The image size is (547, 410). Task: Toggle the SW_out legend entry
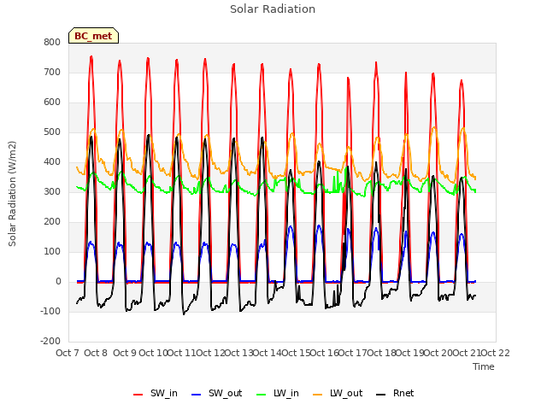[x=216, y=393]
